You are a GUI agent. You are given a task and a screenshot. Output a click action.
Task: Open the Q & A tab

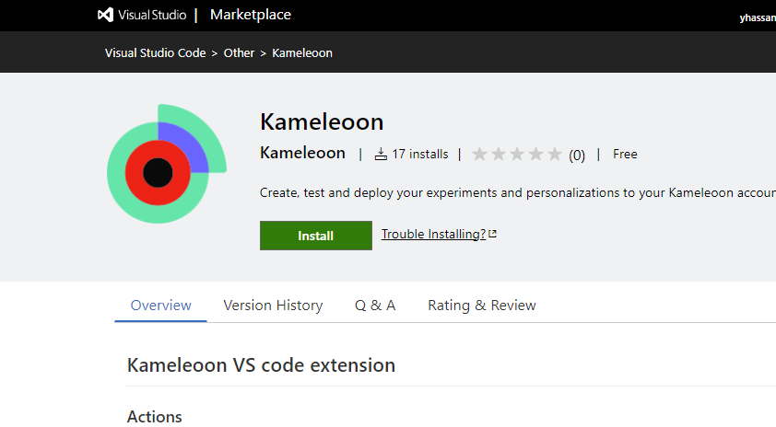375,306
